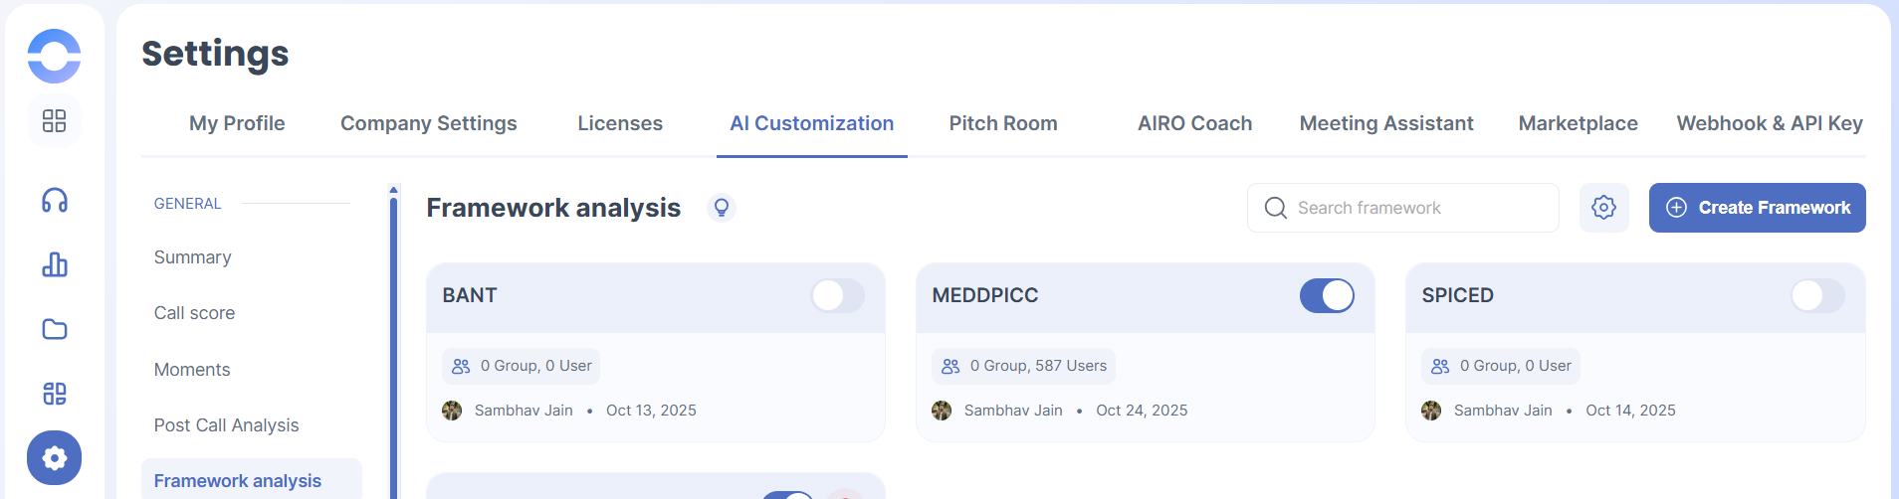Click the lightbulb icon beside Framework analysis

(722, 207)
